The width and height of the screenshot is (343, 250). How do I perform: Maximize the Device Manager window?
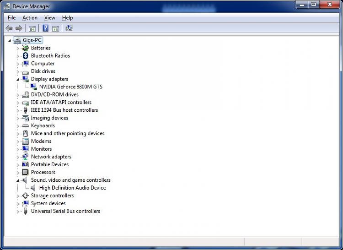pyautogui.click(x=314, y=5)
